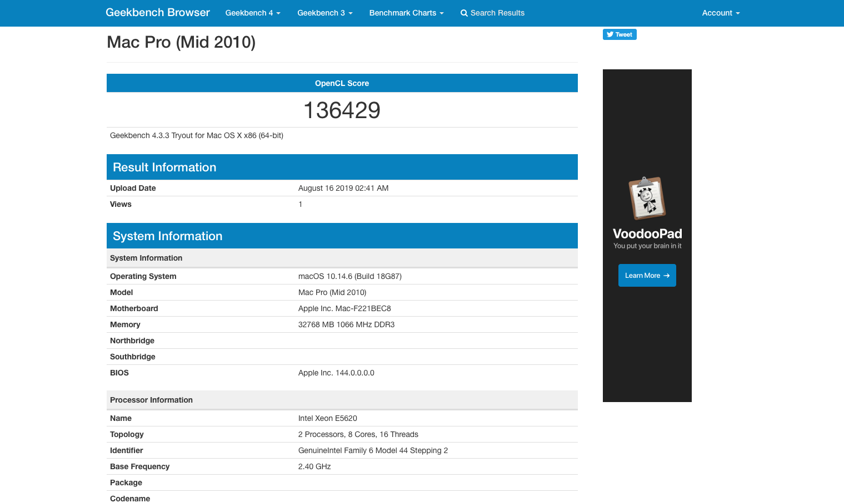Click the Views row label
The width and height of the screenshot is (844, 503).
coord(121,204)
